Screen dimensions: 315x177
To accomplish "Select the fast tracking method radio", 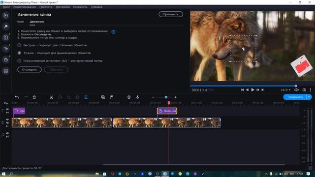I will point(19,45).
